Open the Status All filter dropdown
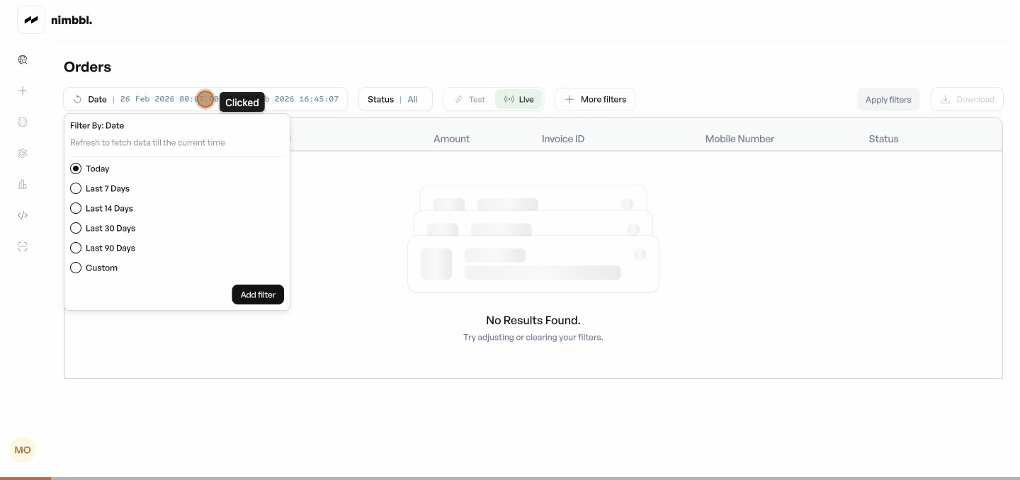The width and height of the screenshot is (1020, 480). tap(395, 99)
